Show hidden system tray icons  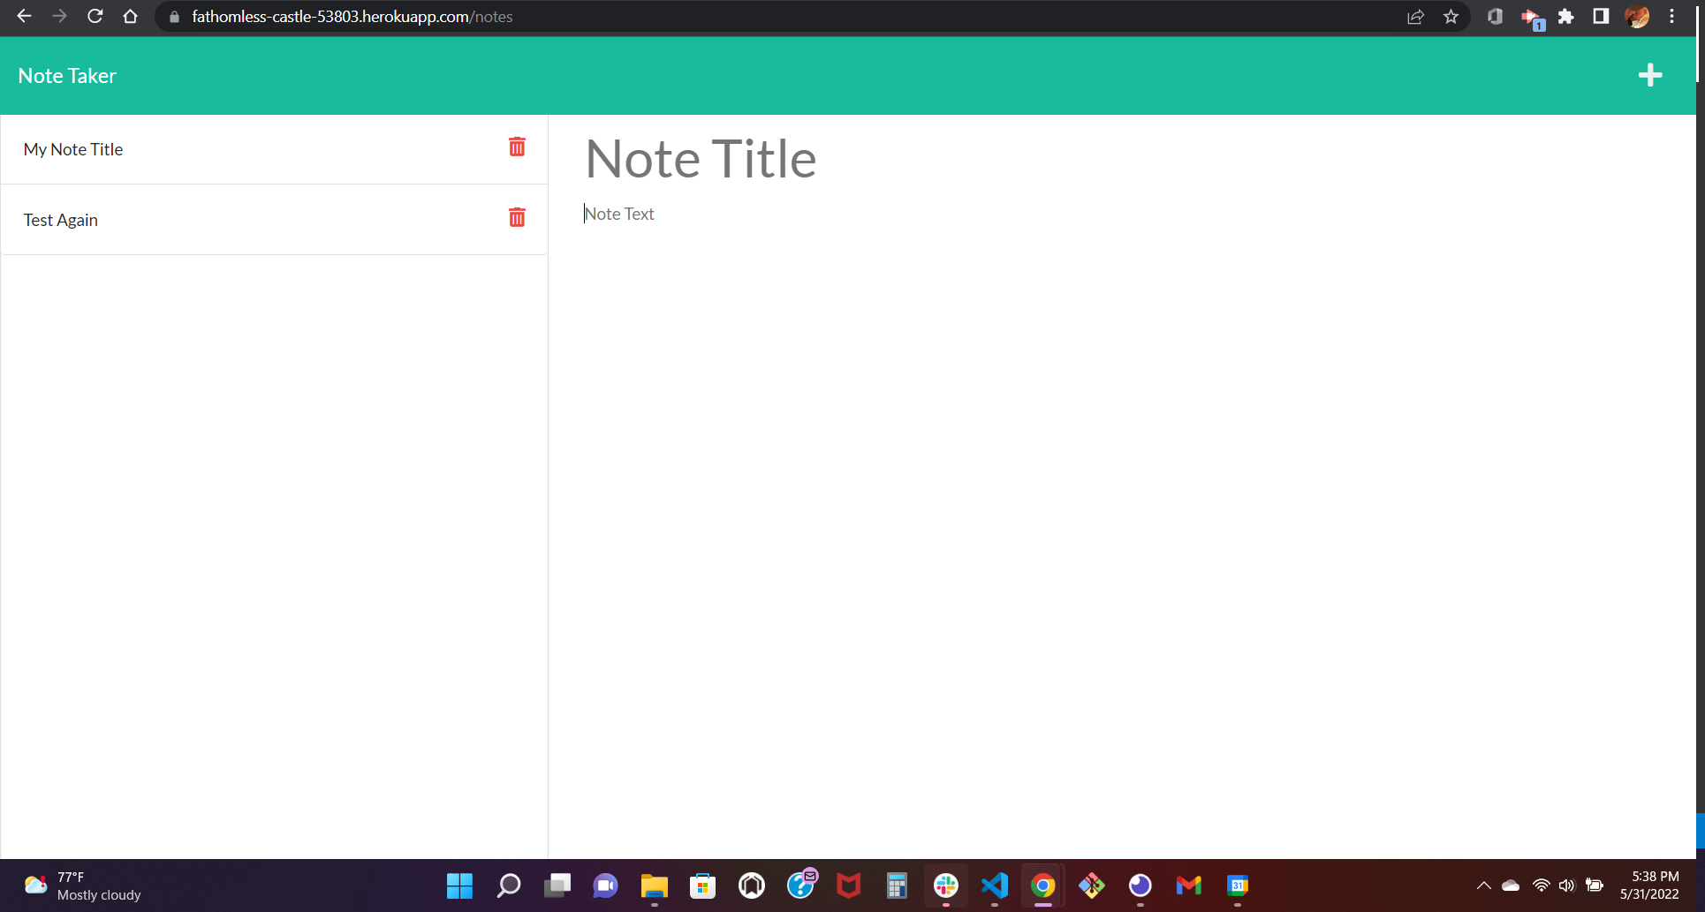tap(1483, 886)
